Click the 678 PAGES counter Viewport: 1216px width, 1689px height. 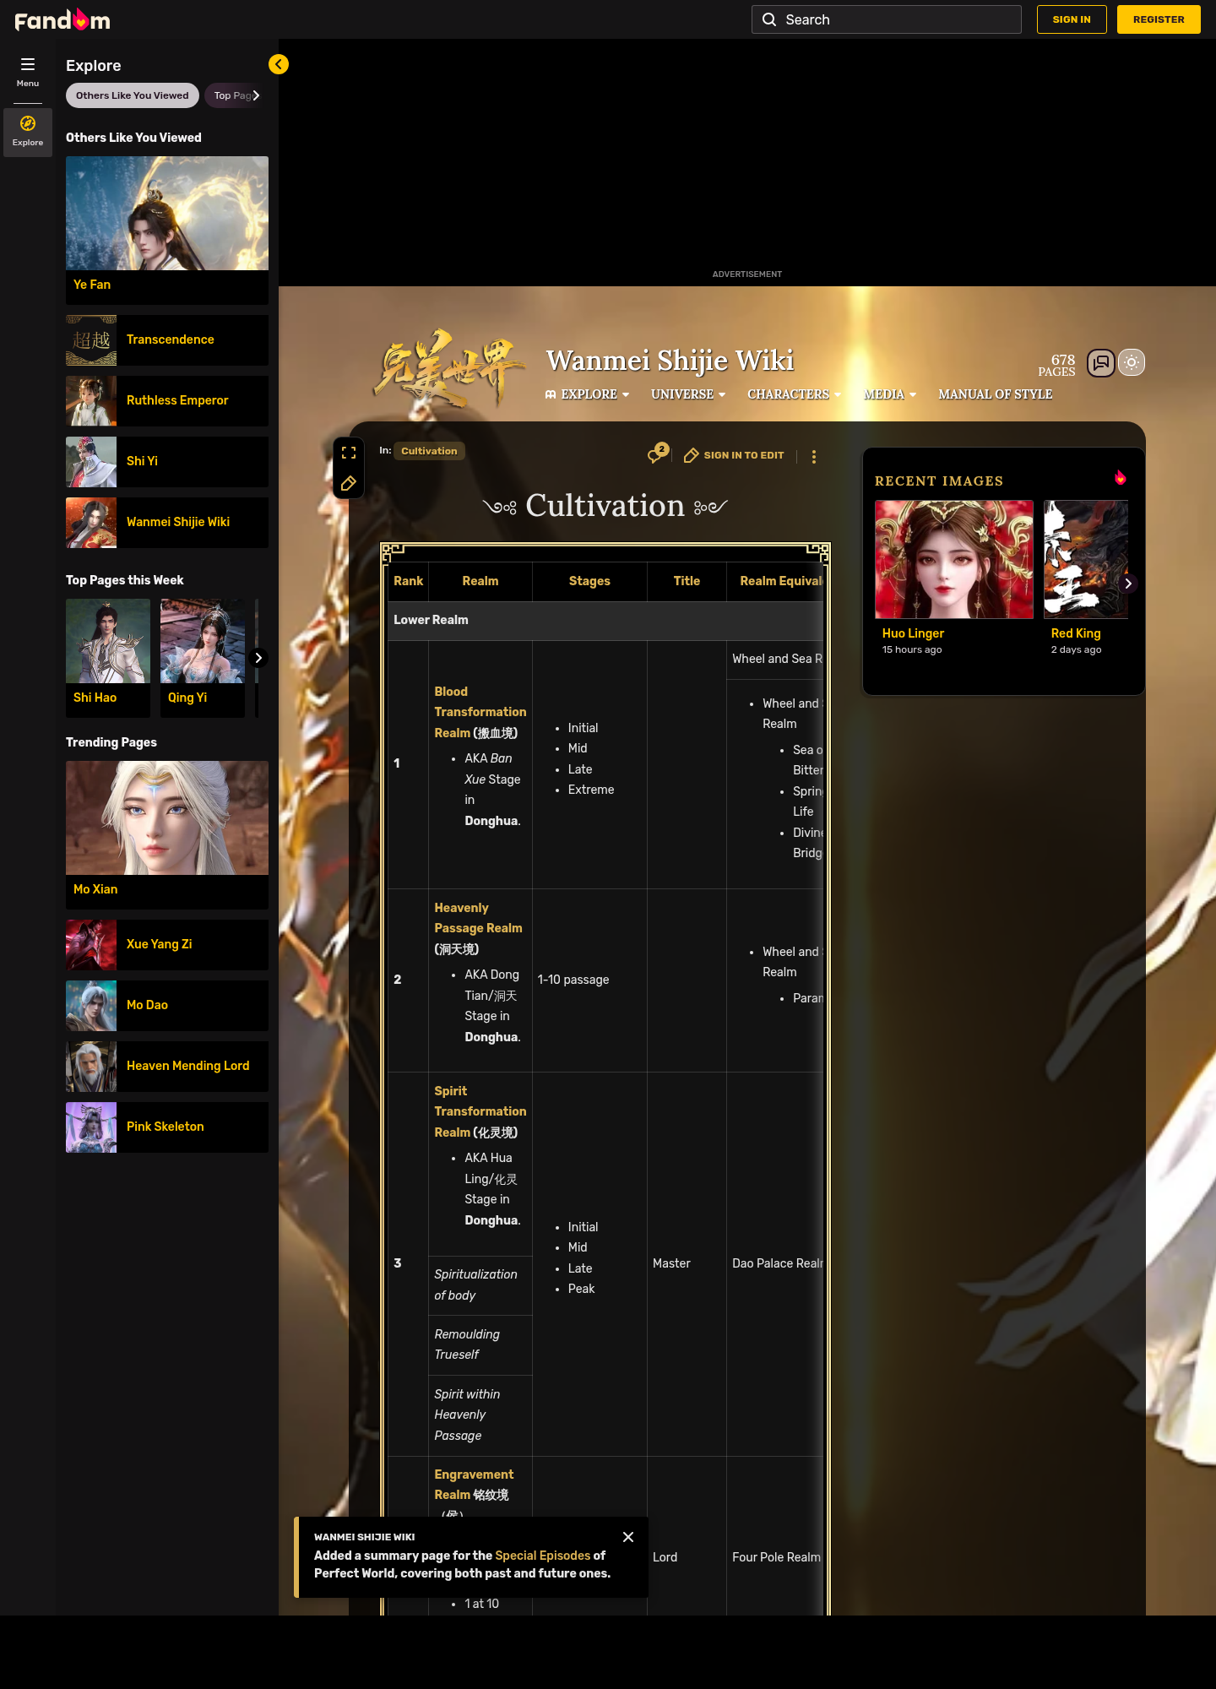tap(1057, 365)
